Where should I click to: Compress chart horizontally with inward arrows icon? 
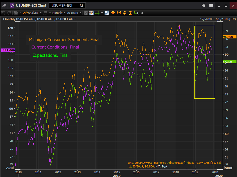click(x=119, y=13)
